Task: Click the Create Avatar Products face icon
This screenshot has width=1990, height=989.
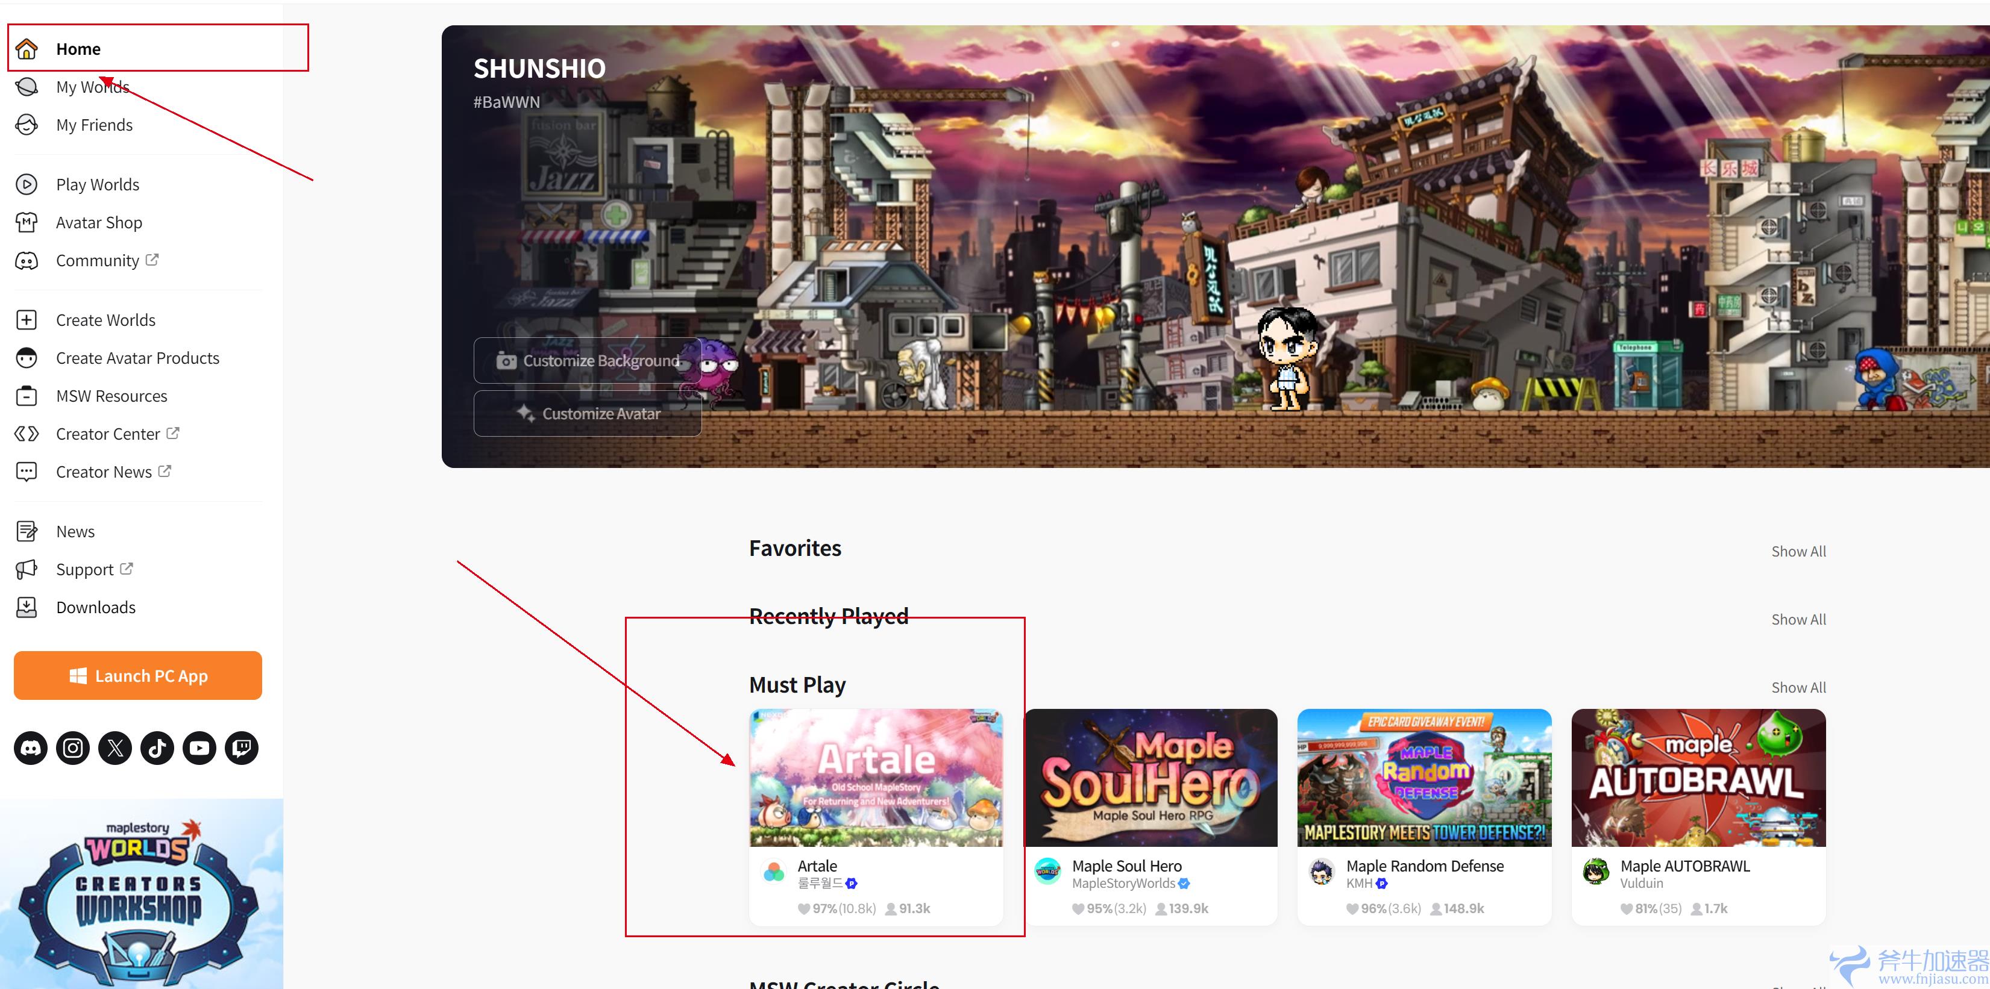Action: coord(27,358)
